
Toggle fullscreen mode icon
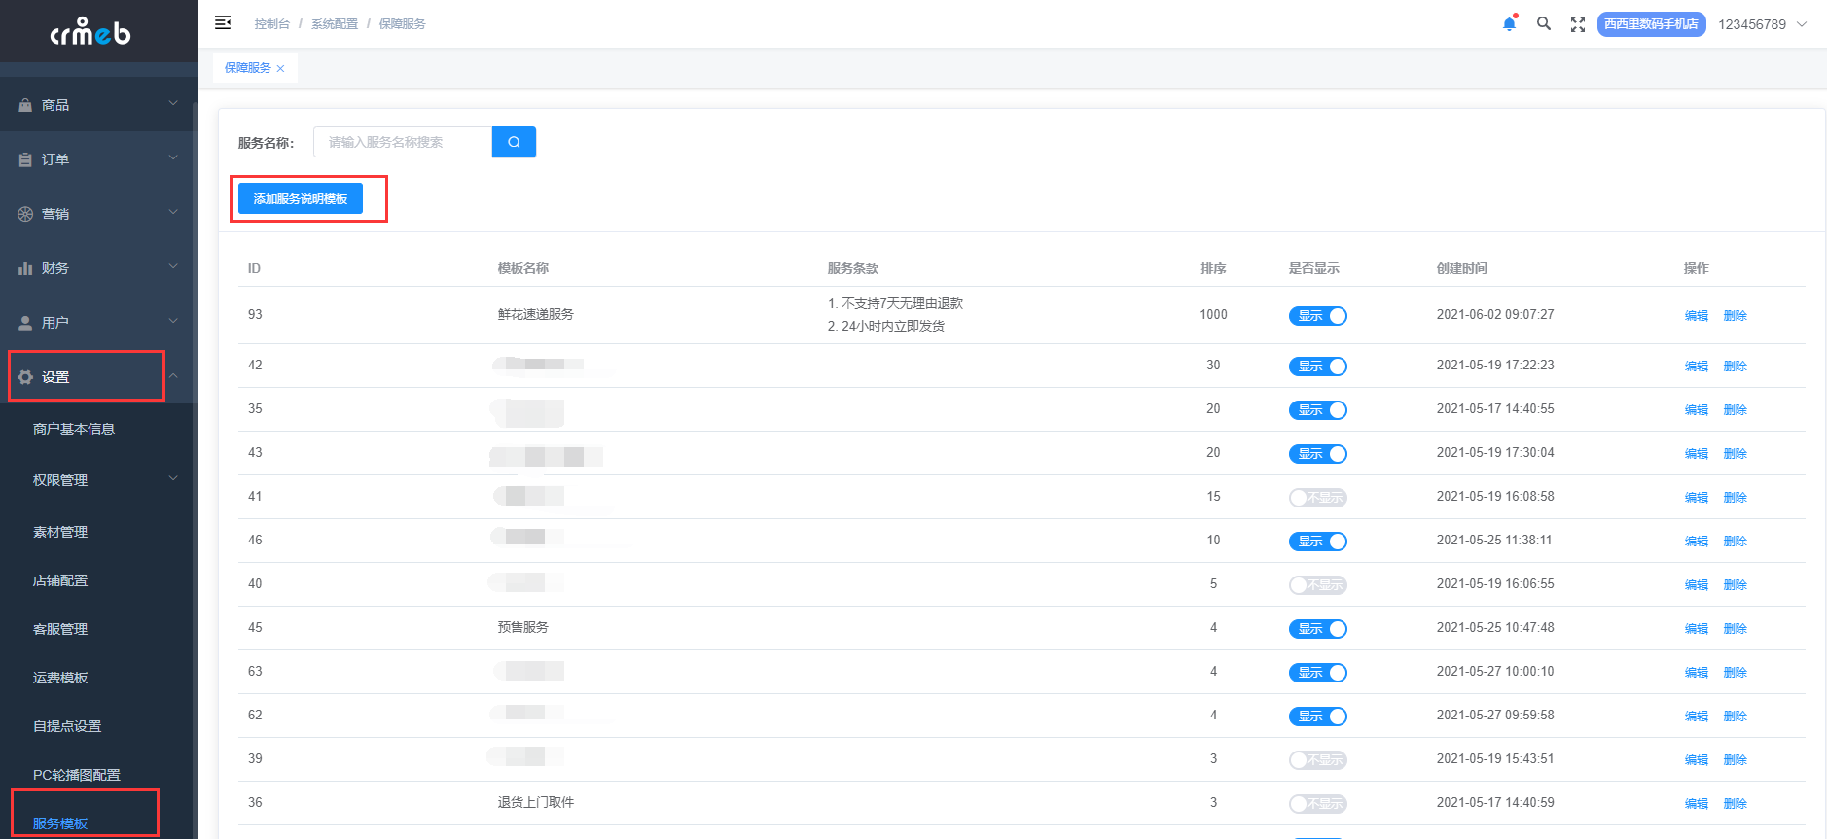[1578, 24]
